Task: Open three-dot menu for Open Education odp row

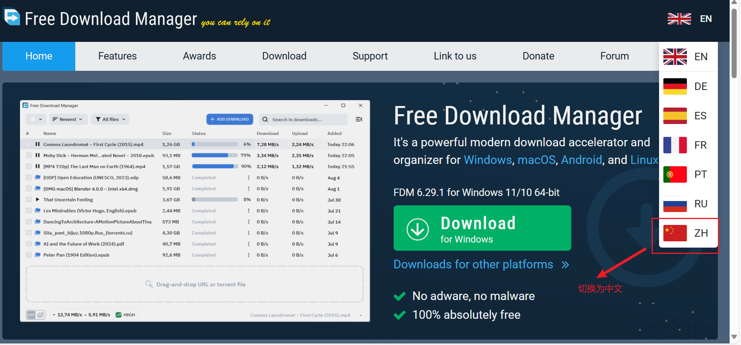Action: click(249, 178)
